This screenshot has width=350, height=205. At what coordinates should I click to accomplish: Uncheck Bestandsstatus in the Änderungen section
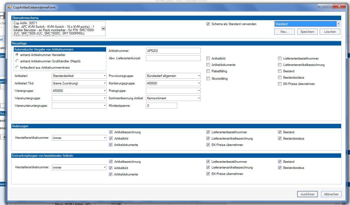pyautogui.click(x=280, y=139)
